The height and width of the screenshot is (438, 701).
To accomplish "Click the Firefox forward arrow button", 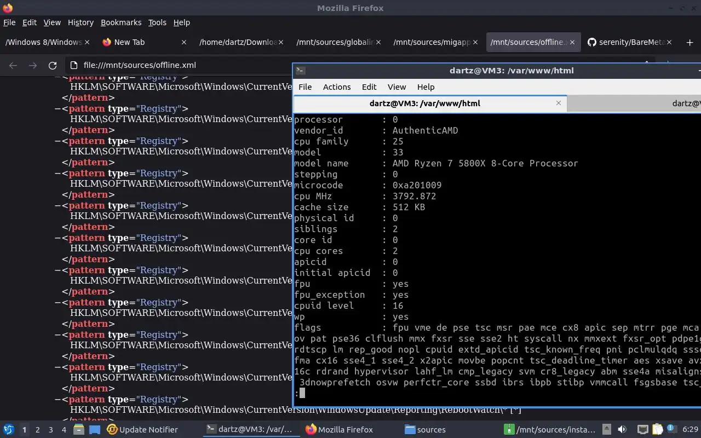I will click(x=33, y=65).
